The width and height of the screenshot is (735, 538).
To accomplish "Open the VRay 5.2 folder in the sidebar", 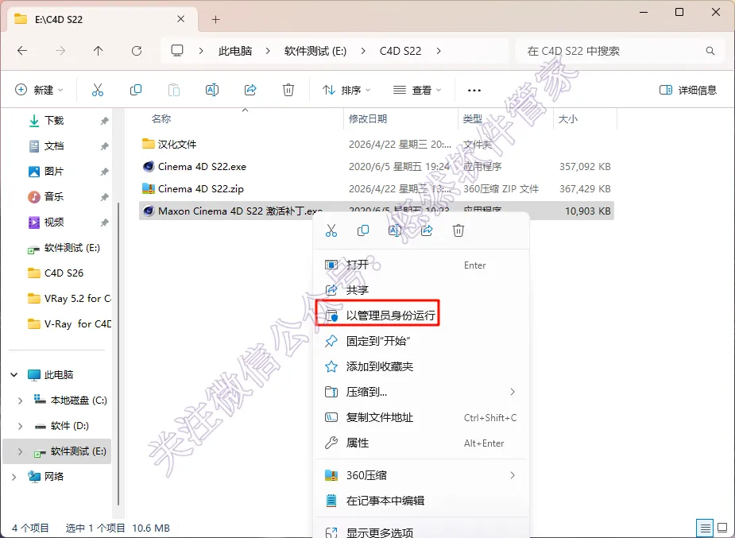I will click(x=69, y=299).
